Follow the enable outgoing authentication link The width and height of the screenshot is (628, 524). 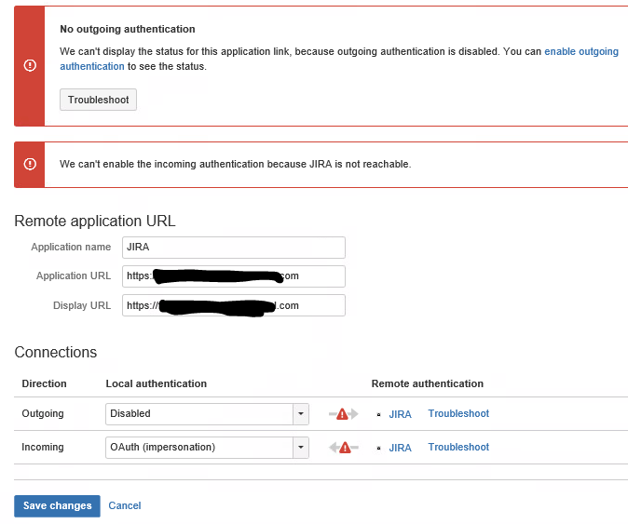point(581,51)
